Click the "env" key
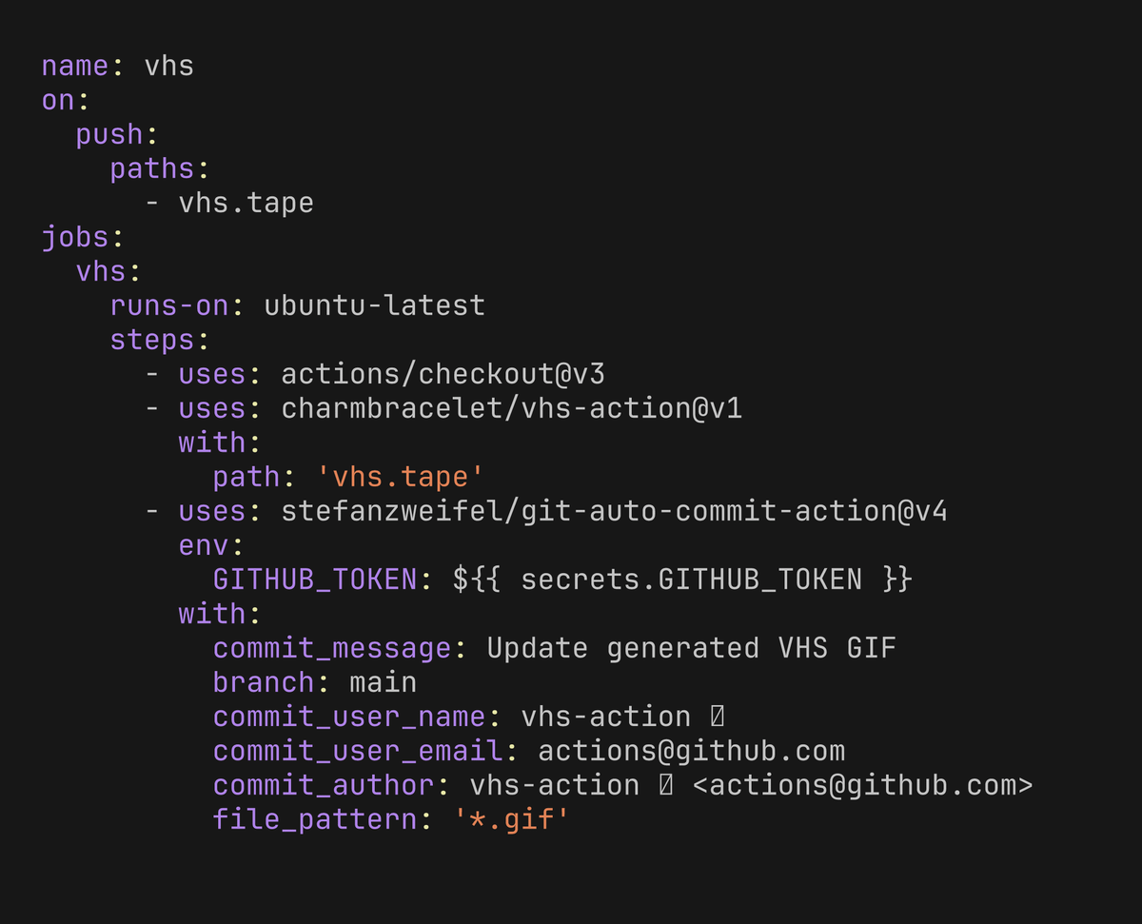Image resolution: width=1142 pixels, height=924 pixels. pyautogui.click(x=204, y=545)
